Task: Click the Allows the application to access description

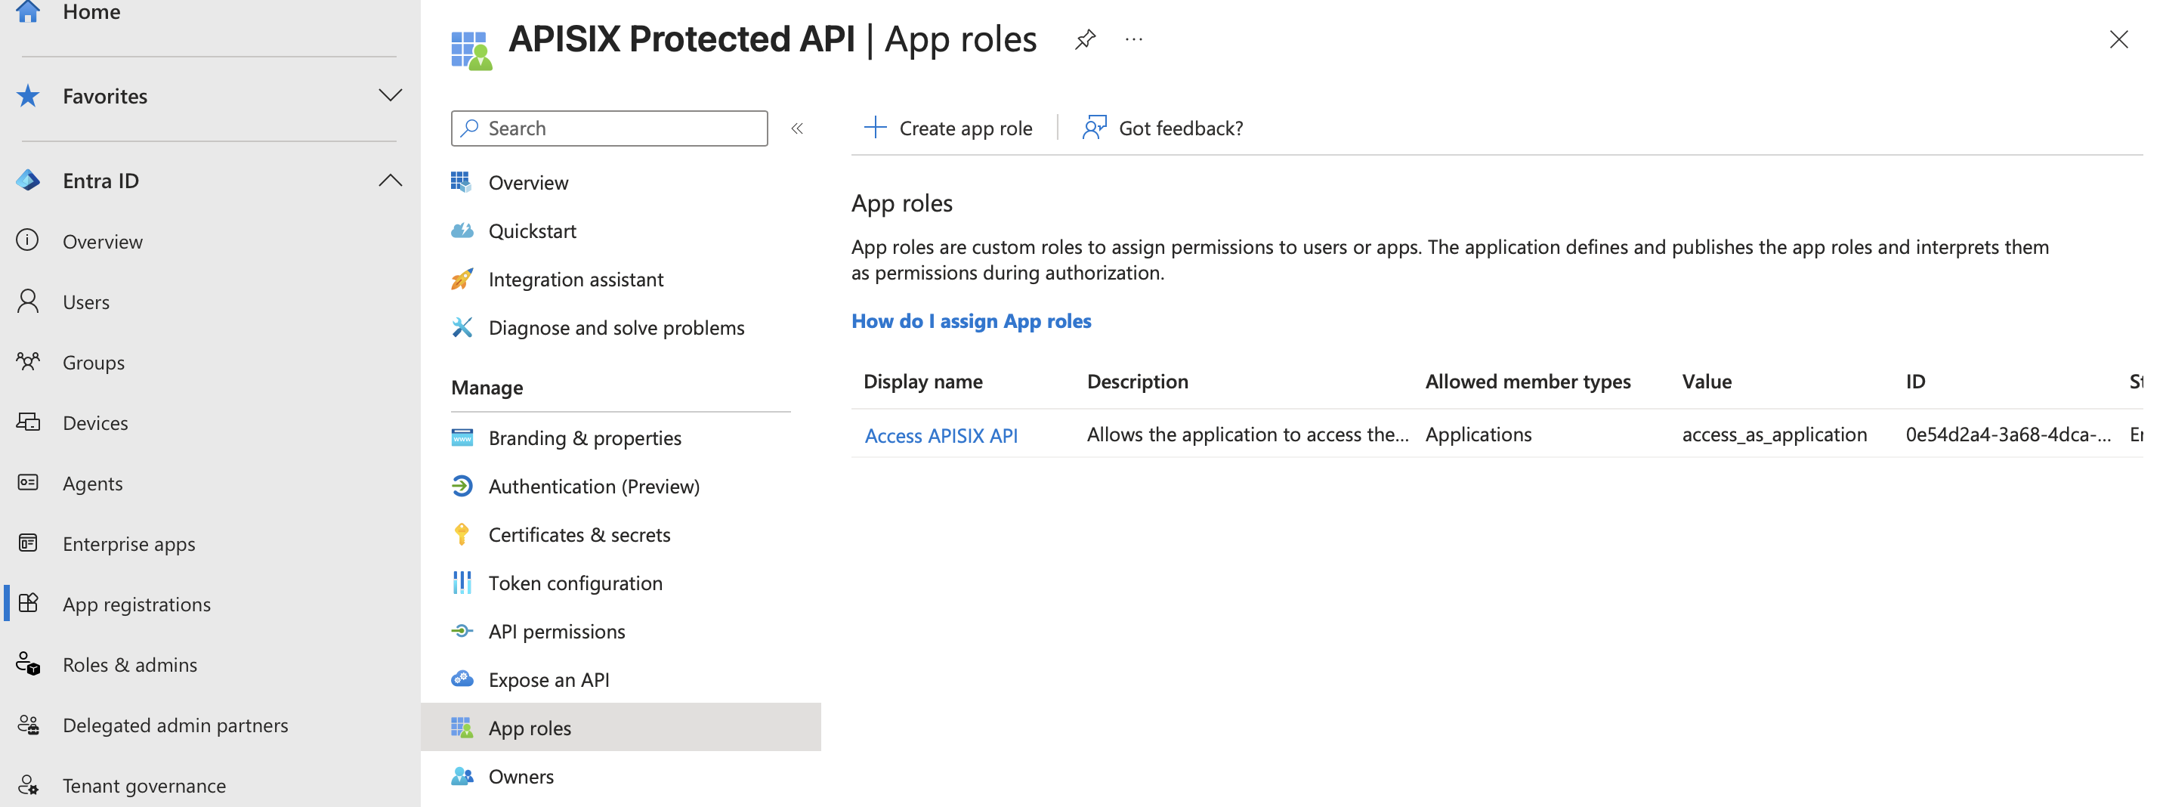Action: 1248,435
